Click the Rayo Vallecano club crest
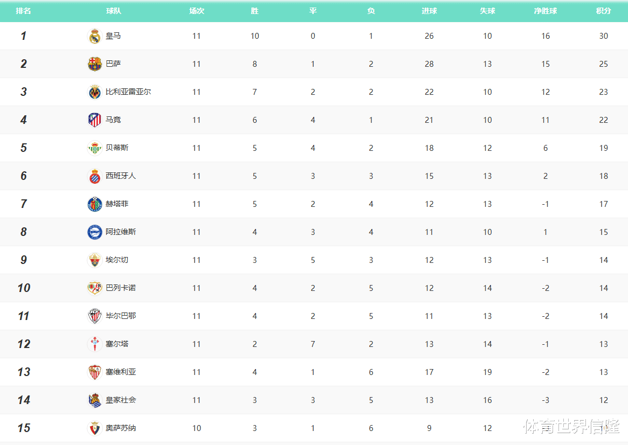Screen dimensions: 628x445 tap(94, 288)
